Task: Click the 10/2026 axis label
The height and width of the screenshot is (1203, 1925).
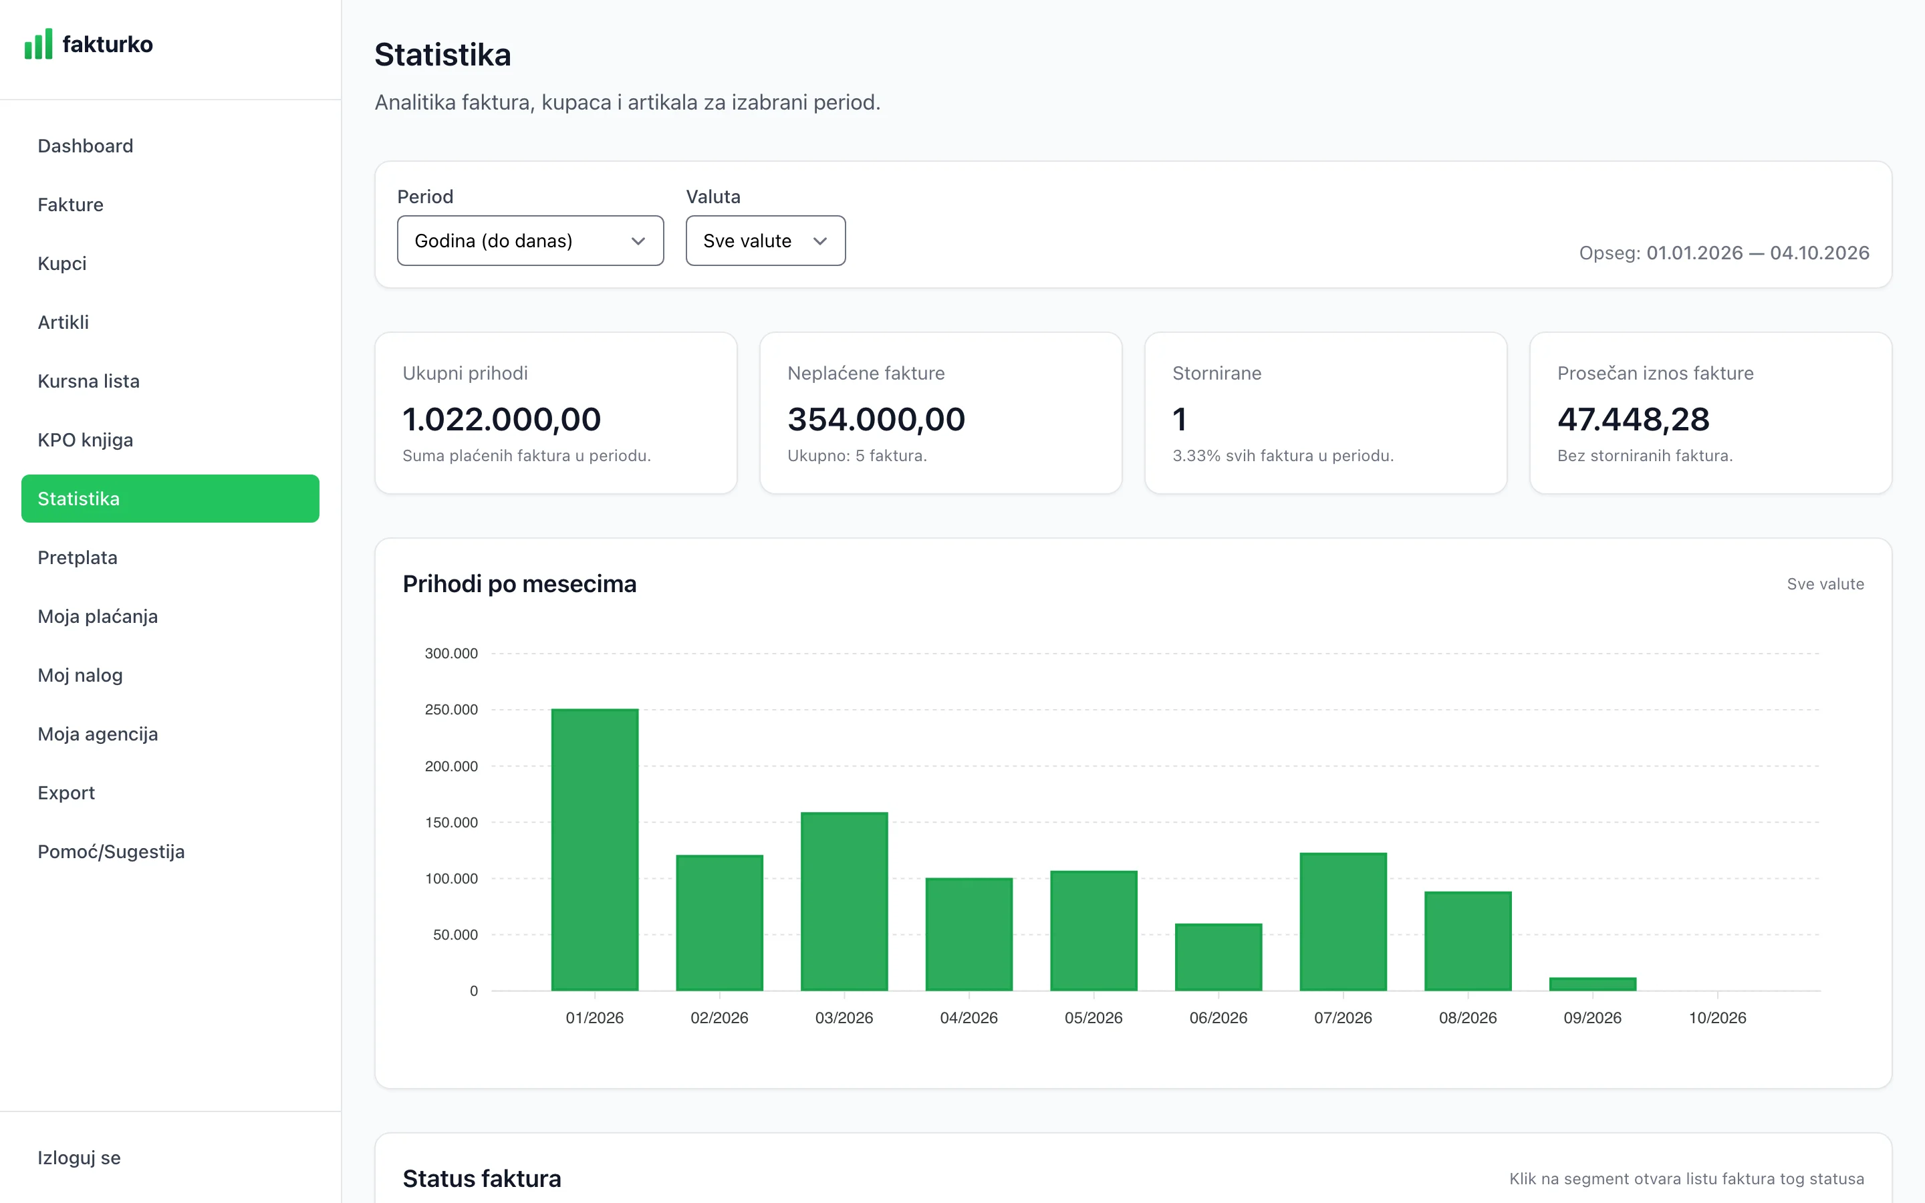Action: (1717, 1018)
